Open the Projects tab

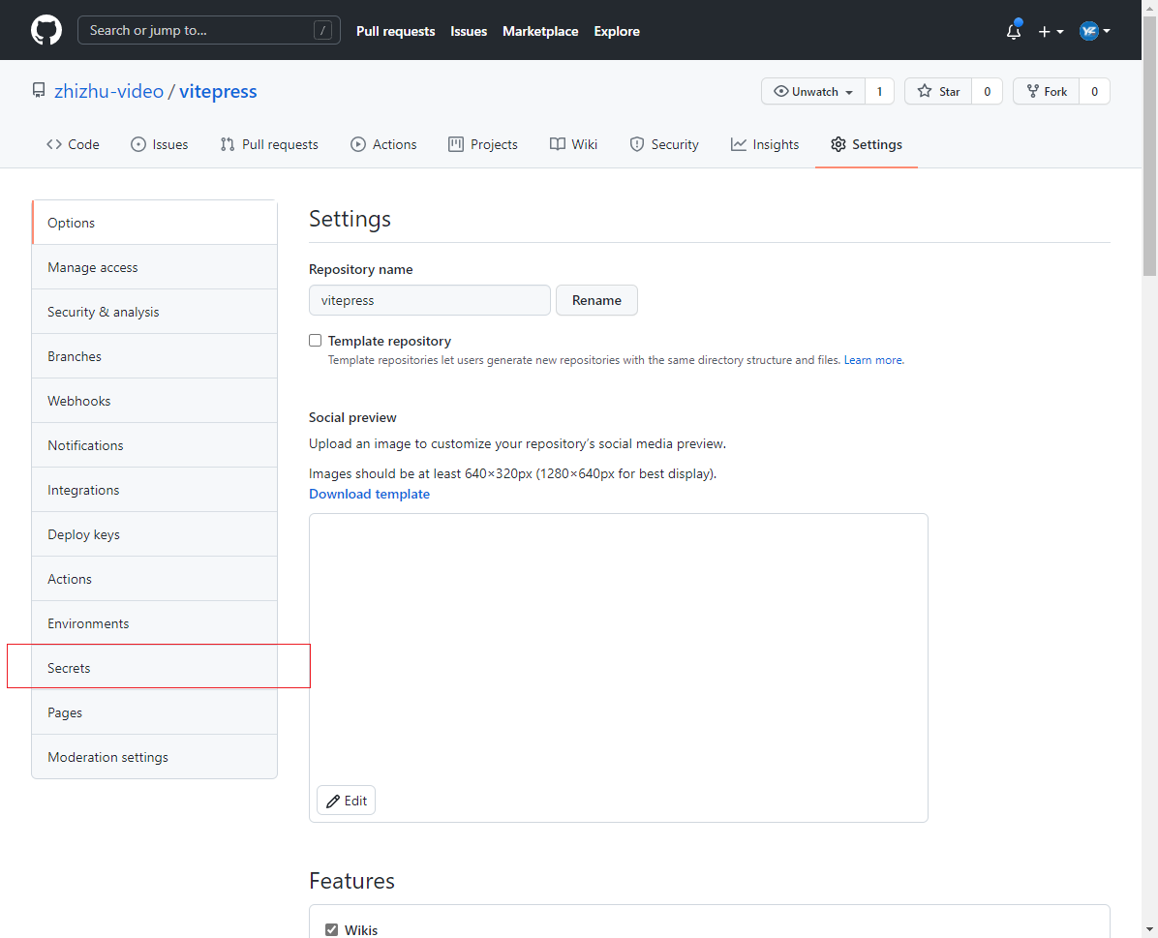(x=483, y=145)
